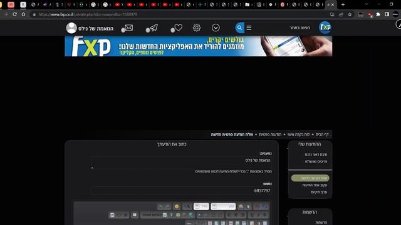Click the blue magnifier search button
The height and width of the screenshot is (225, 401).
239,27
